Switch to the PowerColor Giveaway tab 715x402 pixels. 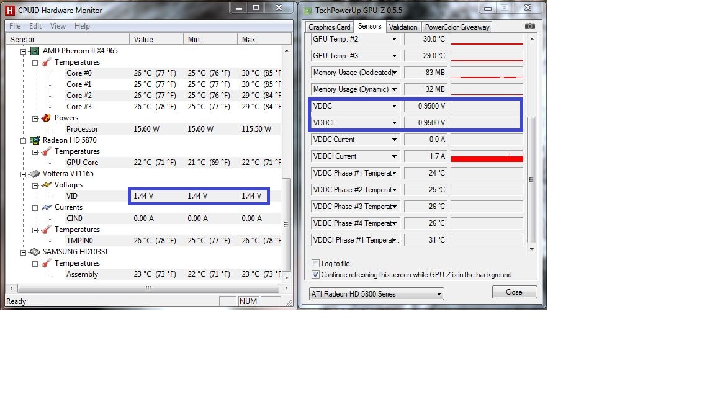(457, 27)
